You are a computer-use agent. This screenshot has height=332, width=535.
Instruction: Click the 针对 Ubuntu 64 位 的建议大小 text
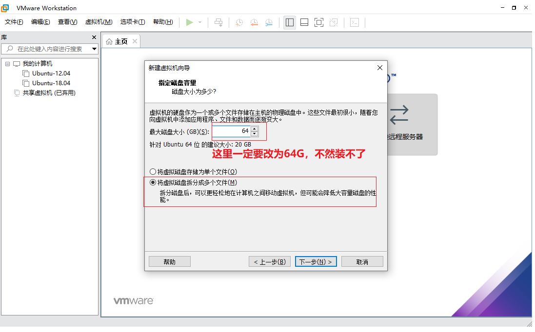click(x=200, y=145)
